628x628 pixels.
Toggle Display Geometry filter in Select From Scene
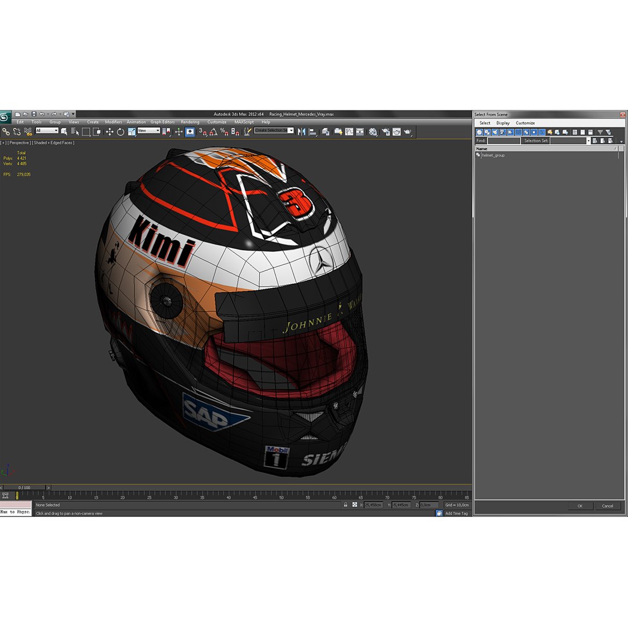tap(479, 132)
